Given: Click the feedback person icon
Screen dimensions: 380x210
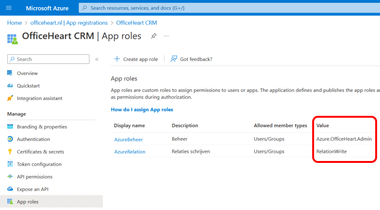Looking at the screenshot, I should point(174,59).
